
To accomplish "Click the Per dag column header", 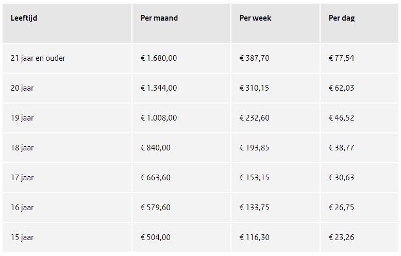I will [x=342, y=18].
